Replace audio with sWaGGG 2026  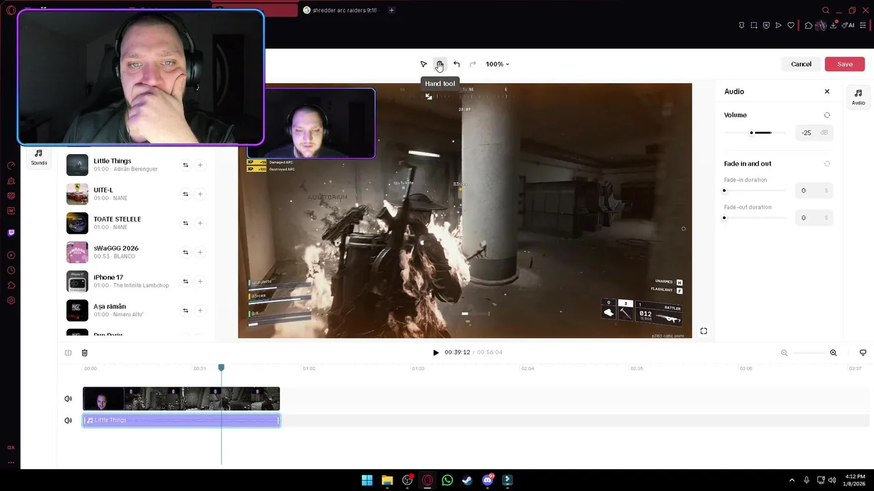point(185,252)
